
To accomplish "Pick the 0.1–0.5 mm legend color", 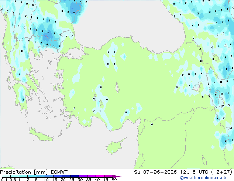I will click(x=6, y=176).
